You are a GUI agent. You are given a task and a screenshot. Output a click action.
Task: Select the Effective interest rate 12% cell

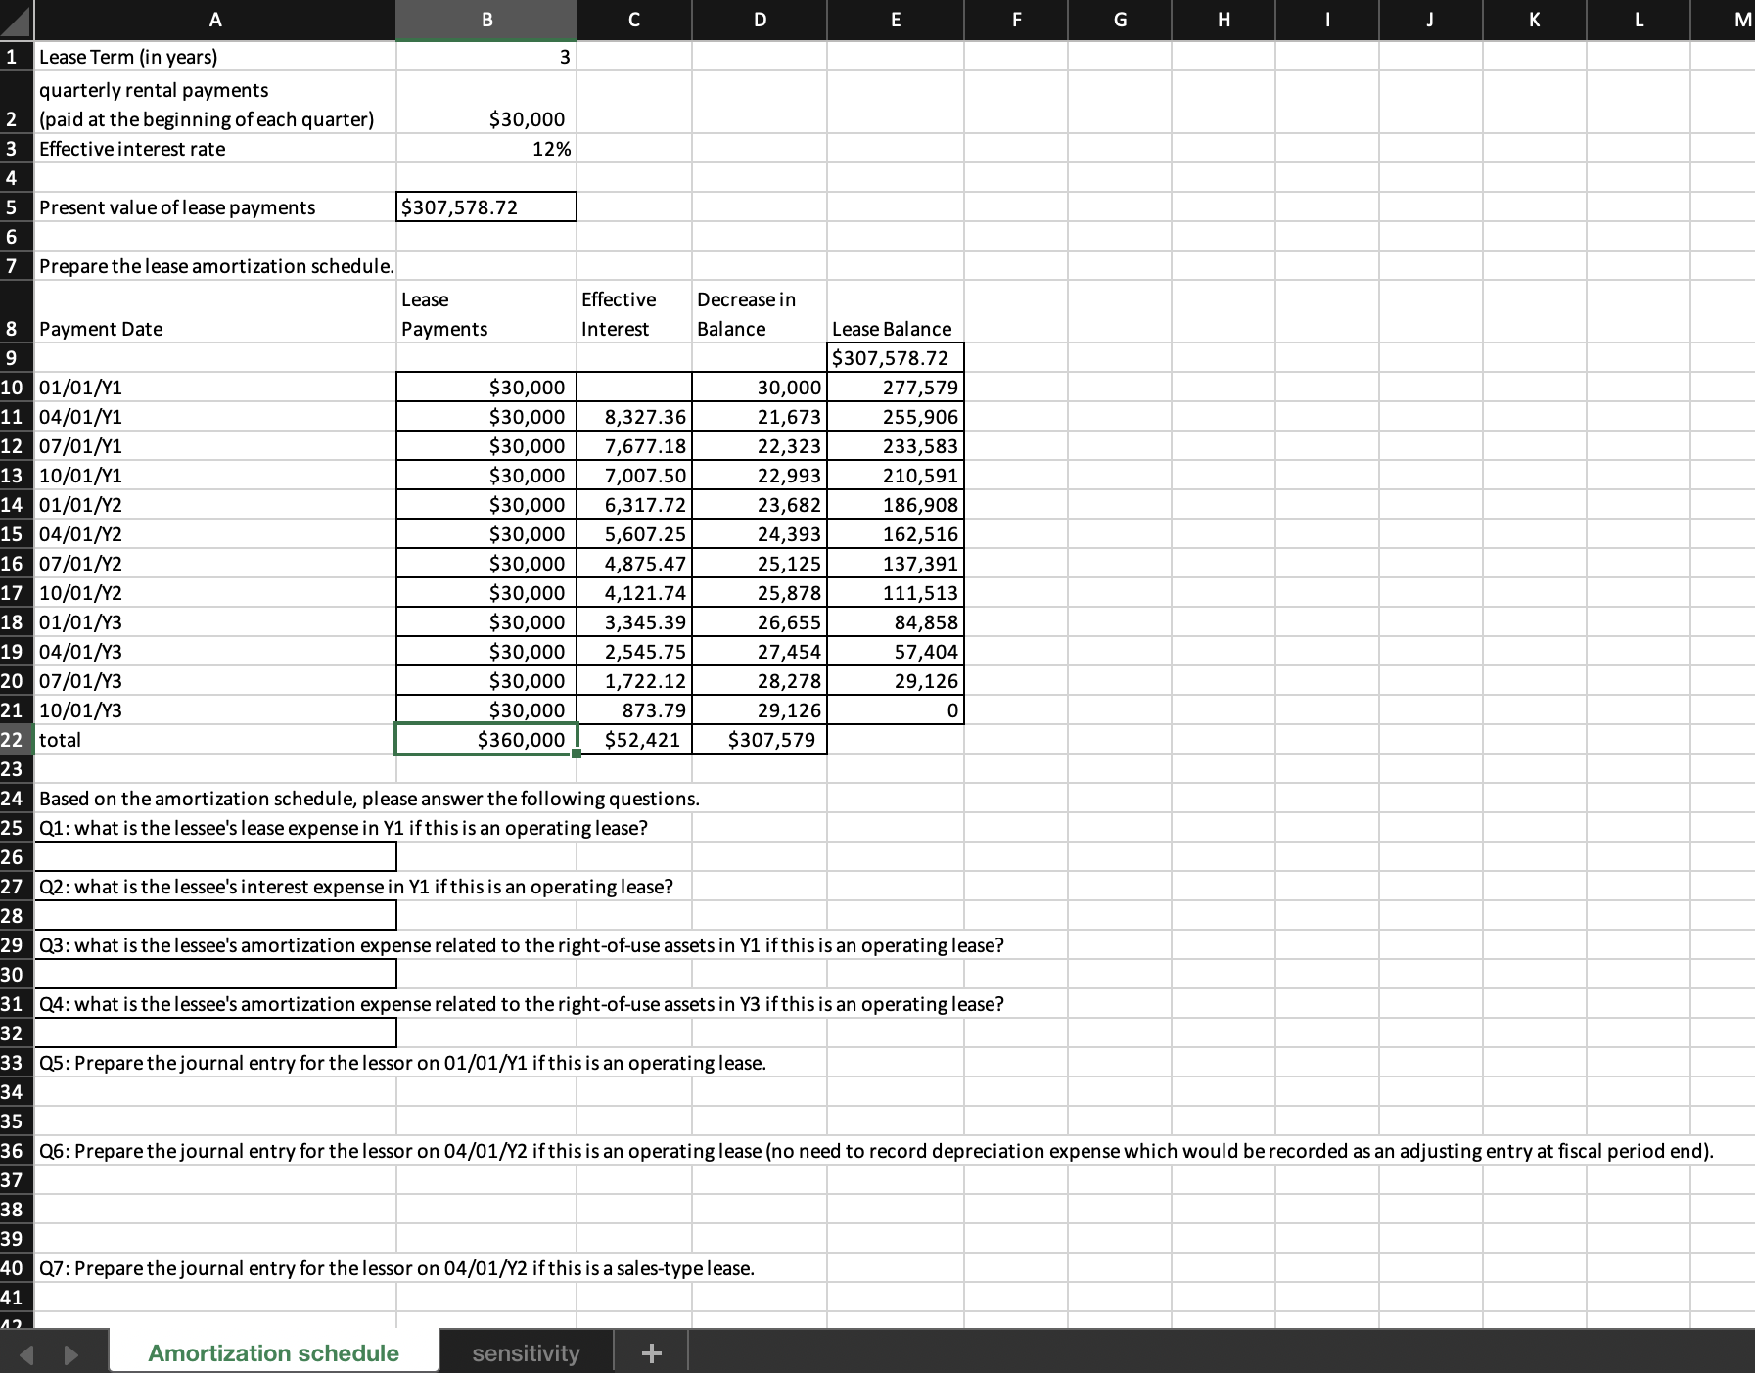tap(485, 149)
